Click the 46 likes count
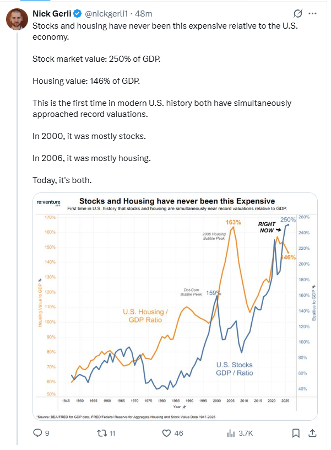Screen dimensions: 331x450 click(178, 433)
